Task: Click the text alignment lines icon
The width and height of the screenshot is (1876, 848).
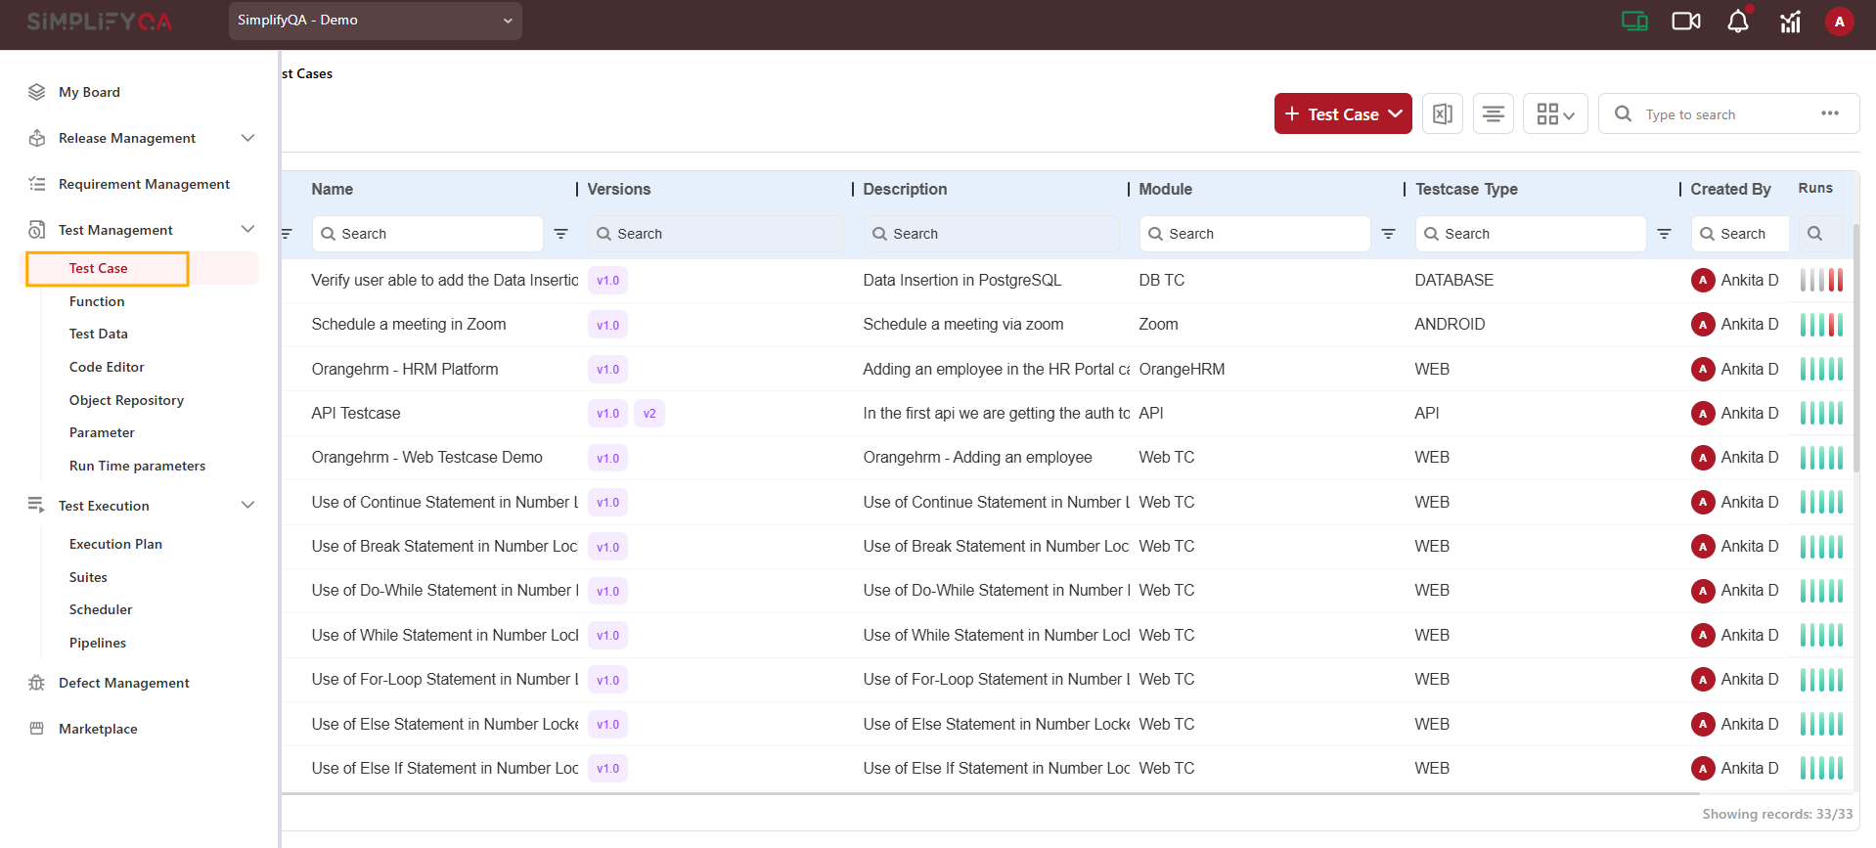Action: point(1493,114)
